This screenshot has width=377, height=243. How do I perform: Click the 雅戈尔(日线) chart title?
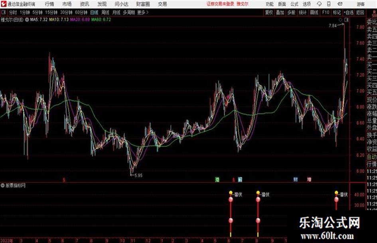(12, 20)
